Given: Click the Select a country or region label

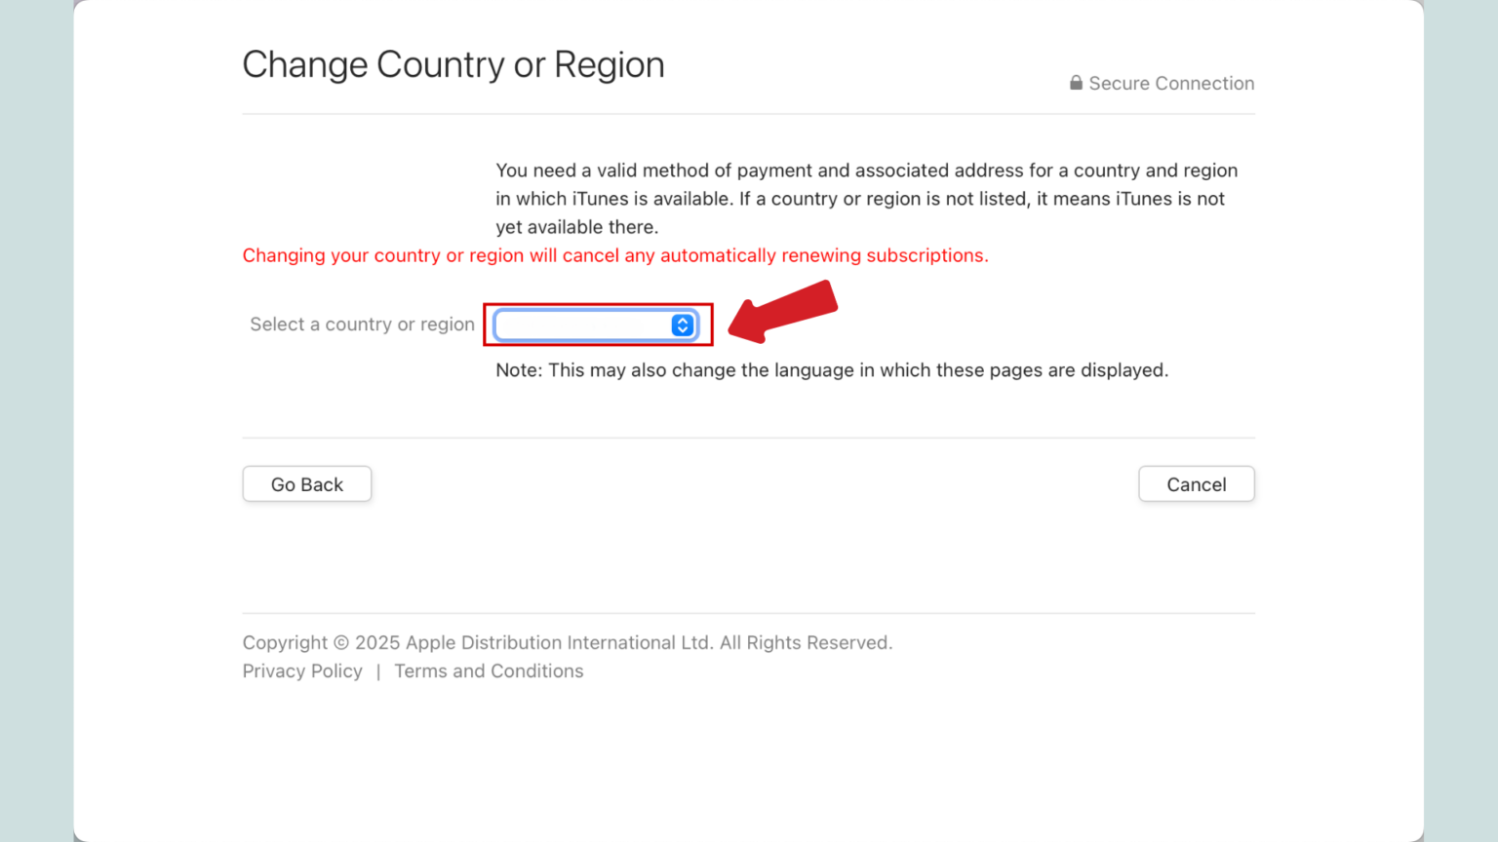Looking at the screenshot, I should [362, 325].
